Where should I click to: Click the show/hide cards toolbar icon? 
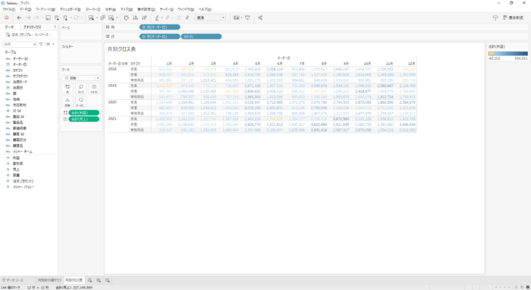(237, 17)
